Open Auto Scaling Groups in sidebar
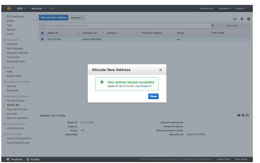 (18, 142)
